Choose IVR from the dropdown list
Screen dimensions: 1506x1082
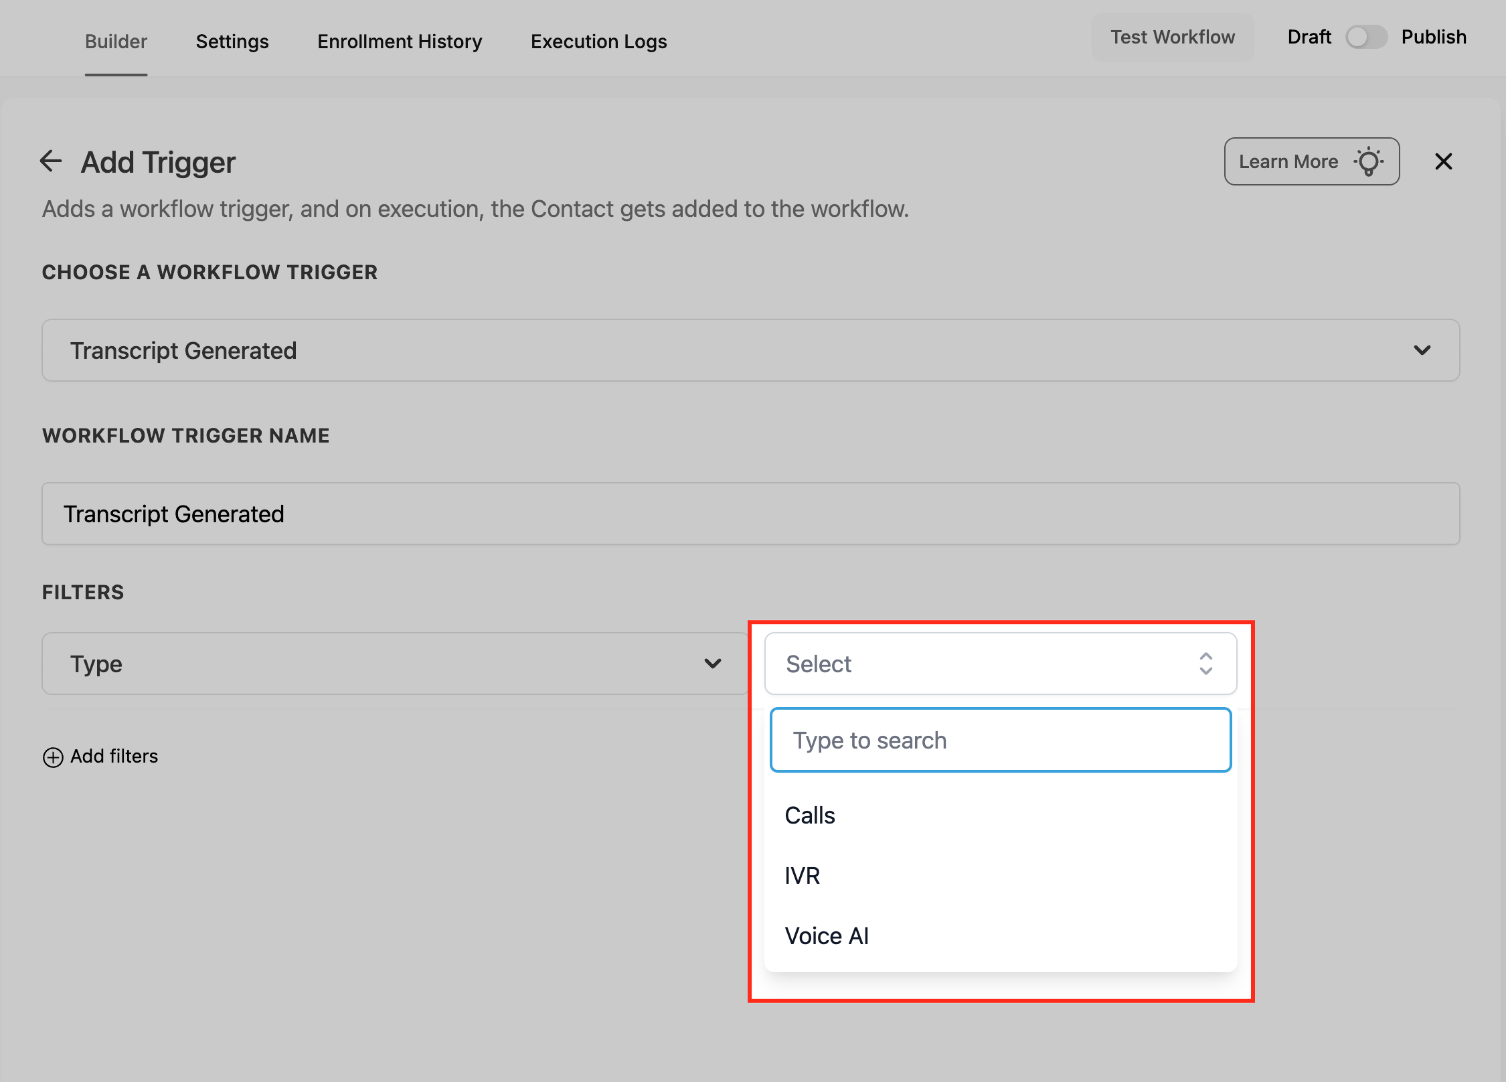click(x=803, y=876)
